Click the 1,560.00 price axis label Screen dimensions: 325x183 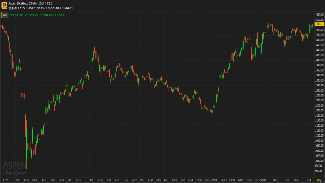319,20
